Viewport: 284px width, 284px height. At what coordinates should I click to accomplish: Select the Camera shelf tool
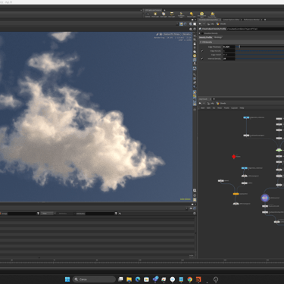[x=148, y=15]
